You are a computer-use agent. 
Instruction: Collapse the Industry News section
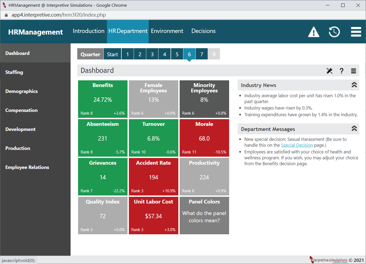(x=354, y=85)
